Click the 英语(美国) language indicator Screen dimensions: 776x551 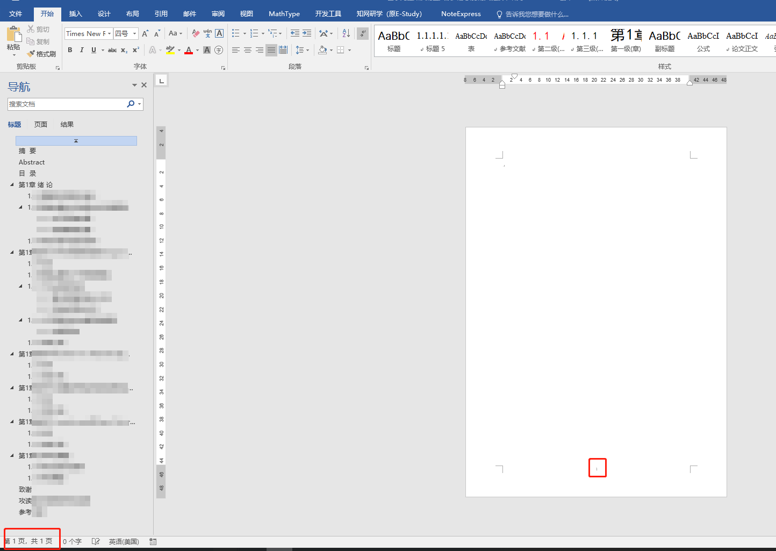coord(124,541)
